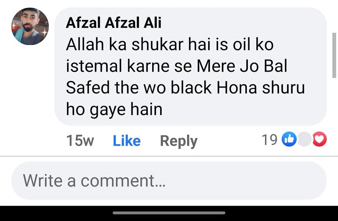Viewport: 338px width, 221px height.
Task: Tap the home gesture bar at the bottom
Action: coord(169,213)
